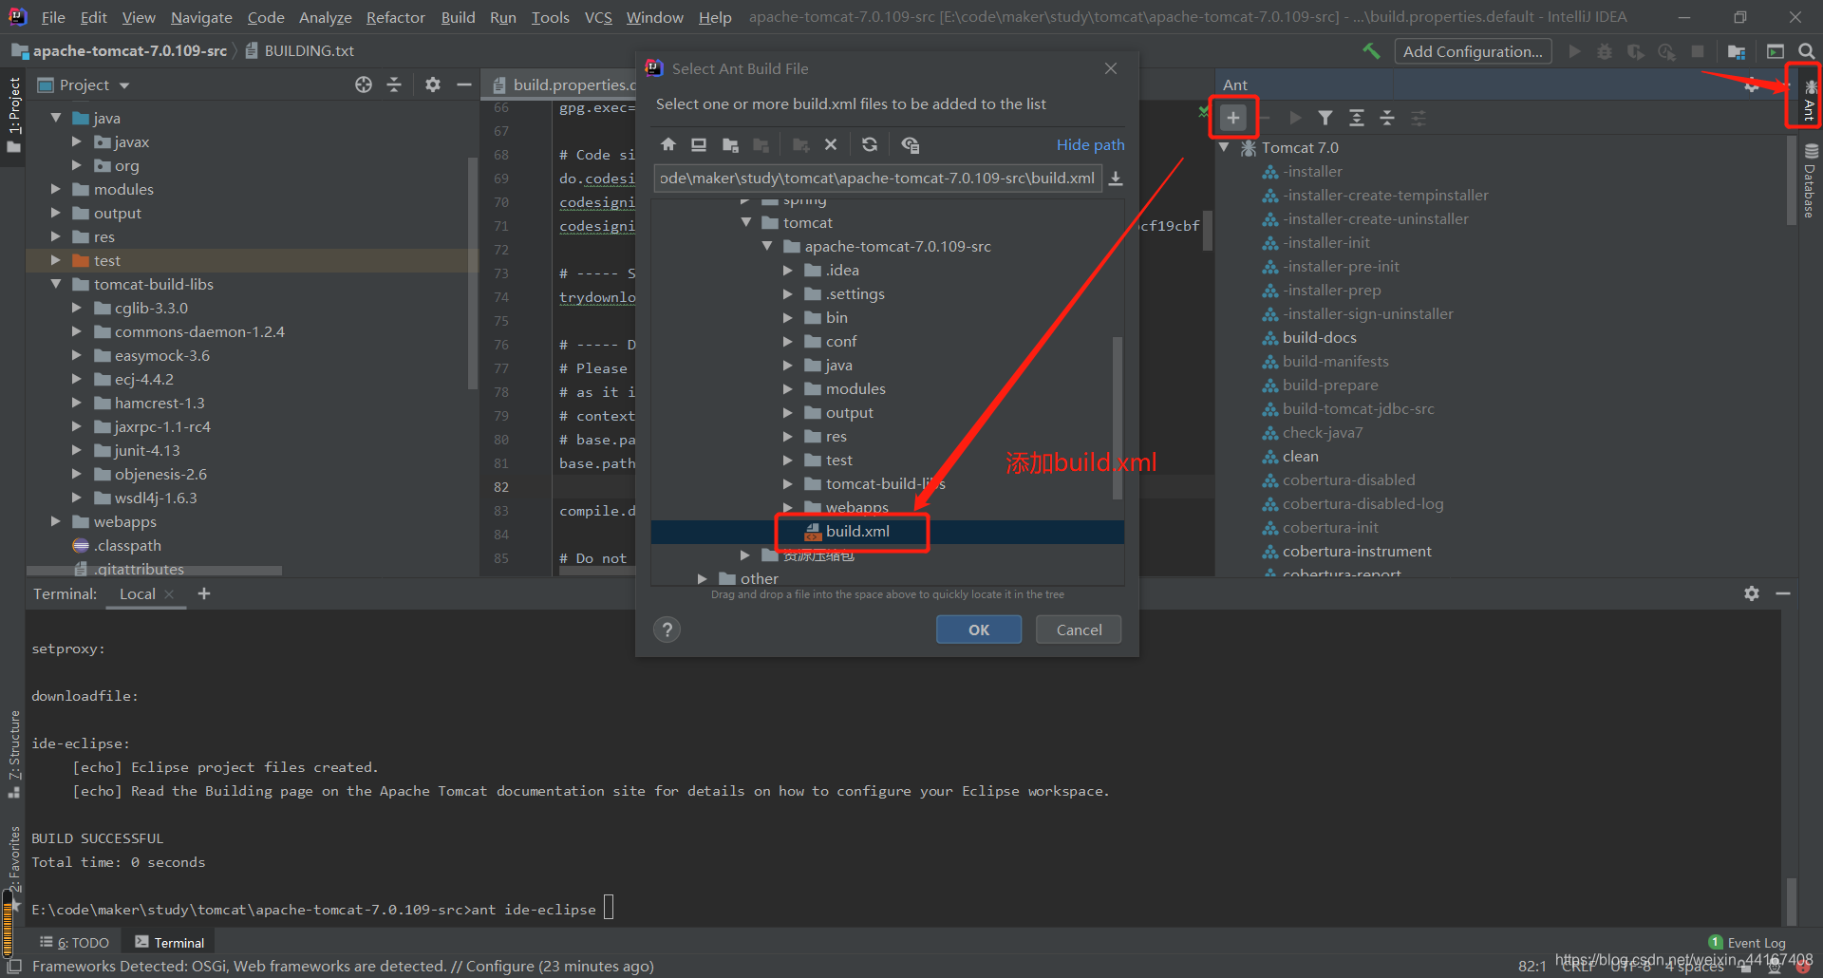
Task: Click OK in Select Ant Build File dialog
Action: [x=979, y=630]
